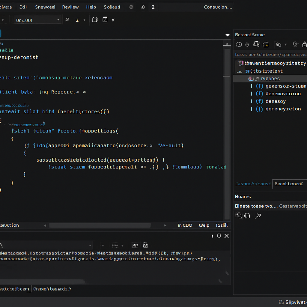Click the document with yellow mark icon
Image resolution: width=307 pixels, height=307 pixels.
(x=266, y=45)
